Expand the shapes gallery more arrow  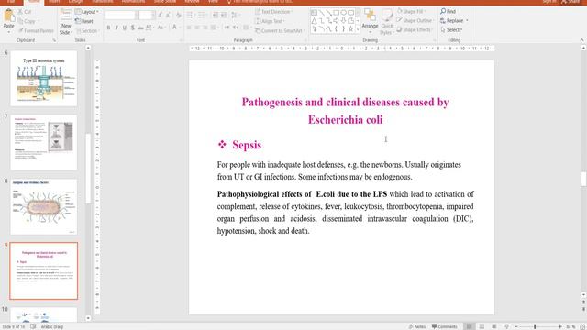click(x=358, y=28)
